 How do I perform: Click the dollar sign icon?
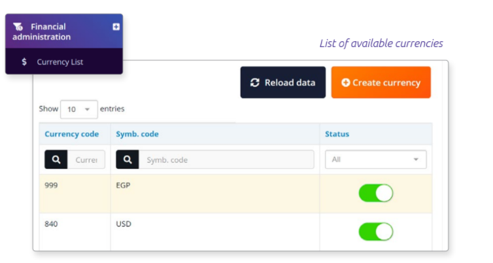pos(24,62)
